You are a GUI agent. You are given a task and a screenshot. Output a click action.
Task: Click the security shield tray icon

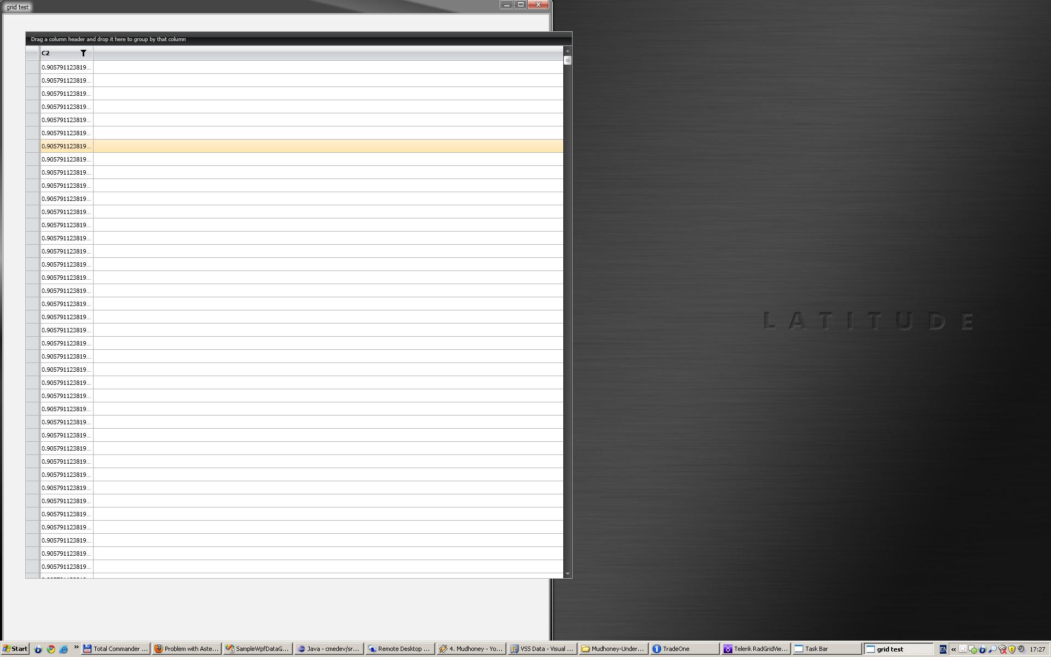click(x=1012, y=649)
